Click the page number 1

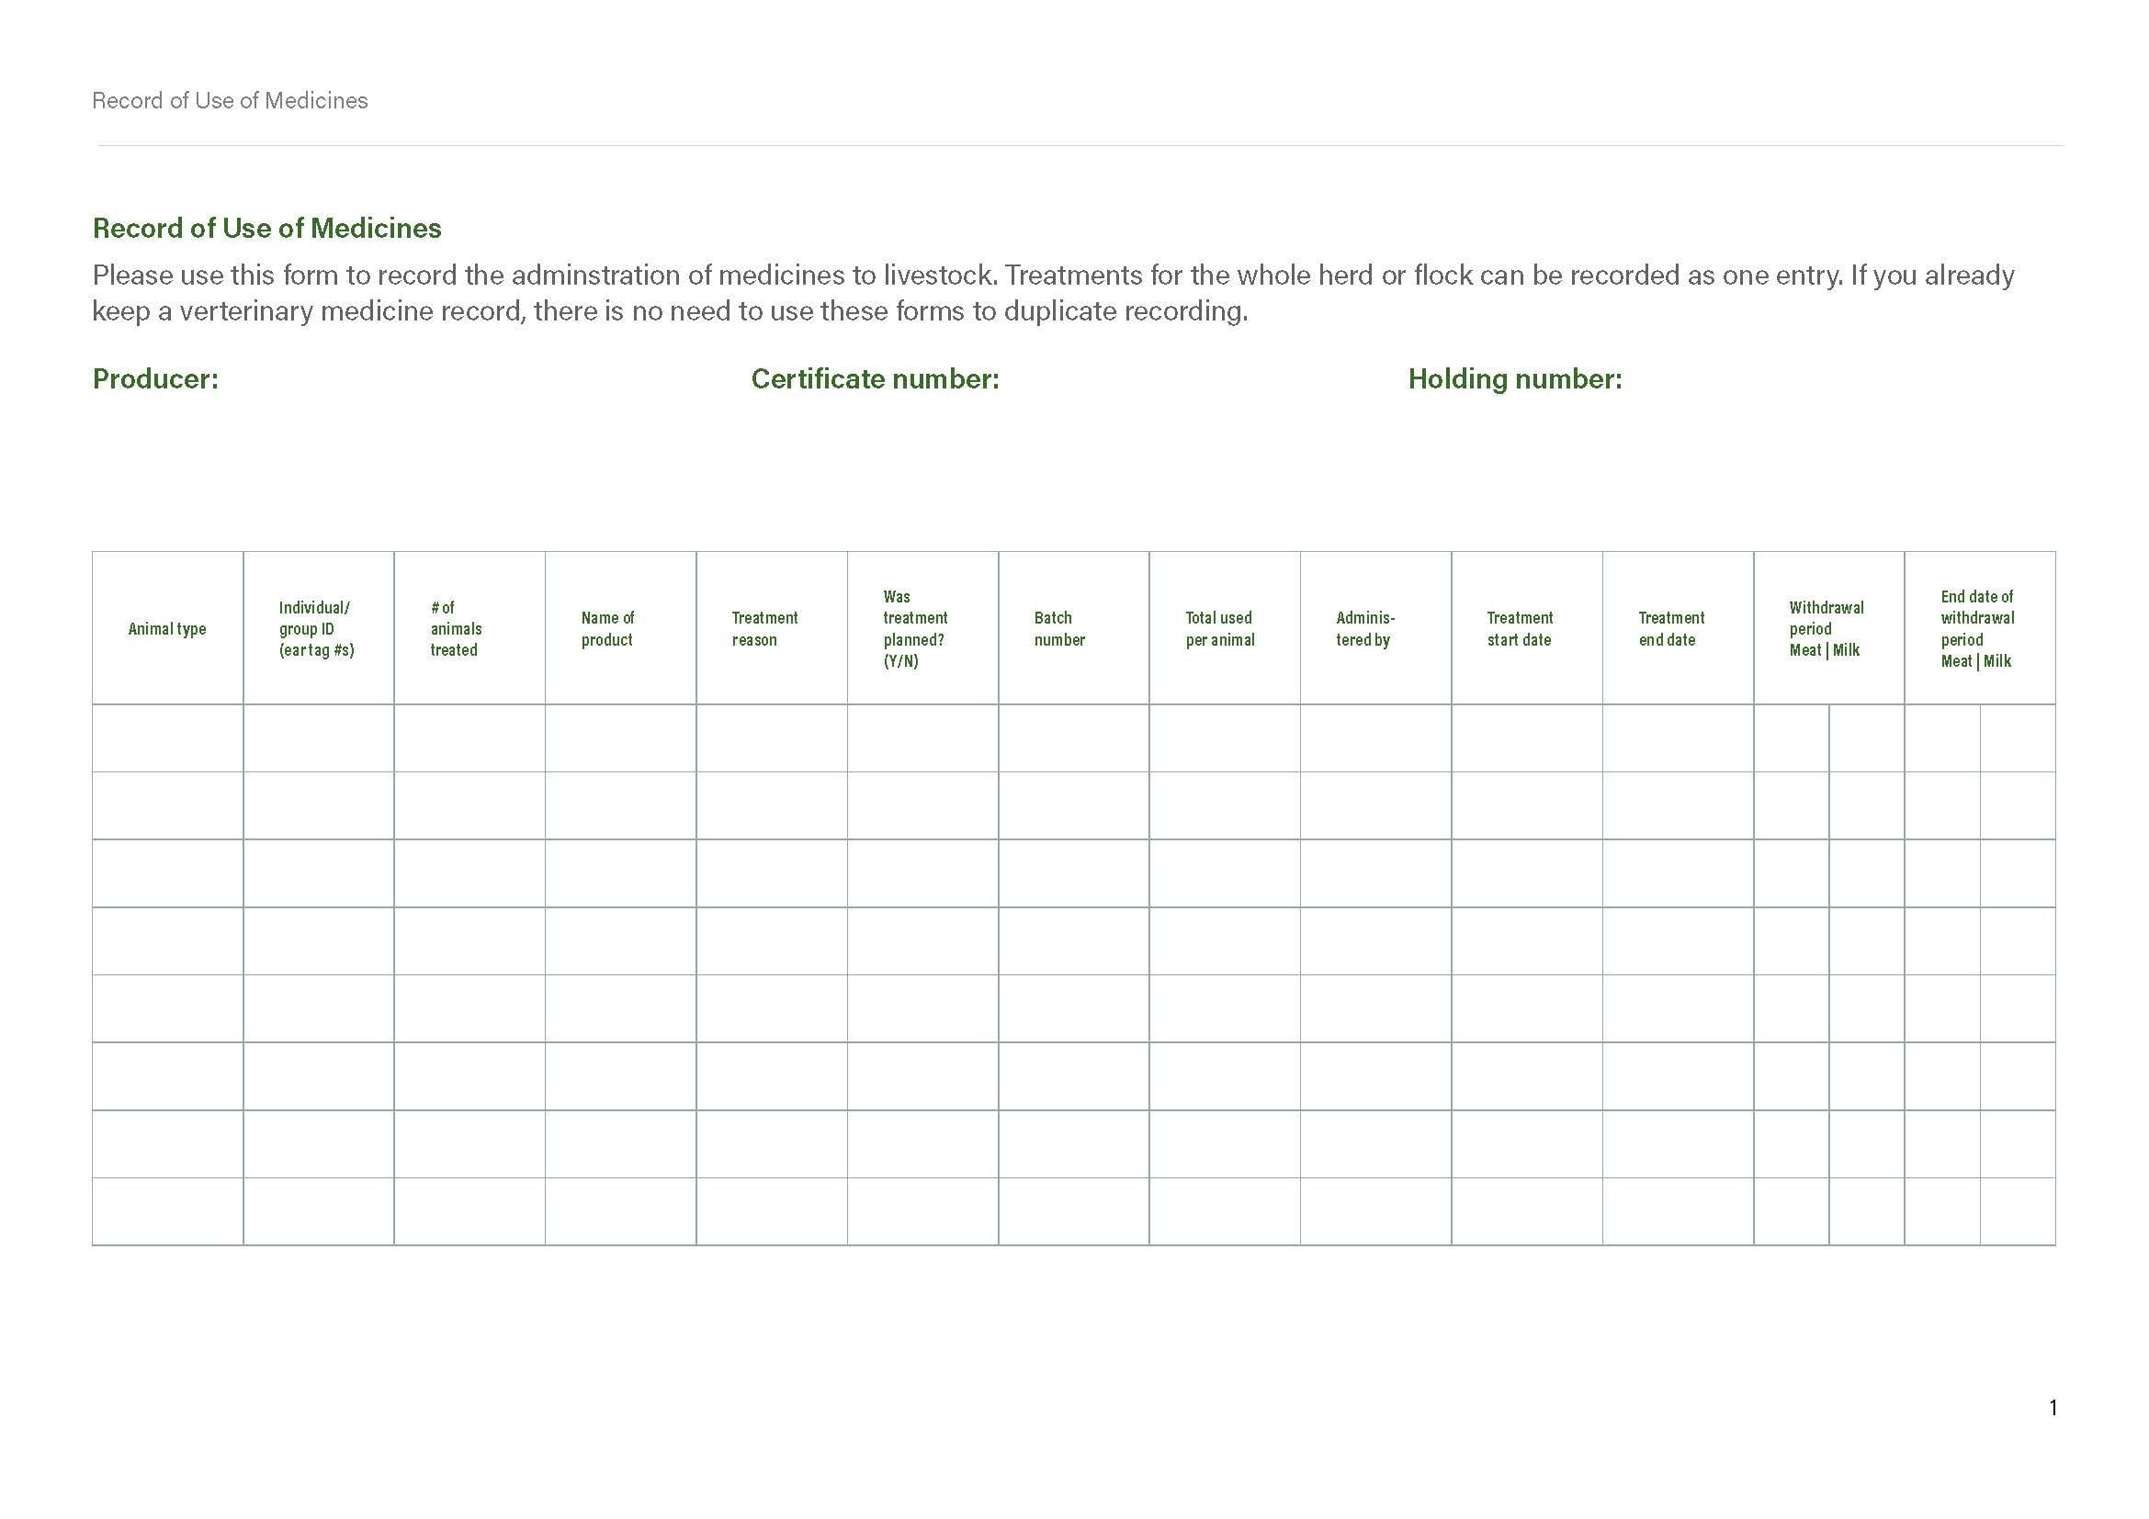pos(2053,1408)
